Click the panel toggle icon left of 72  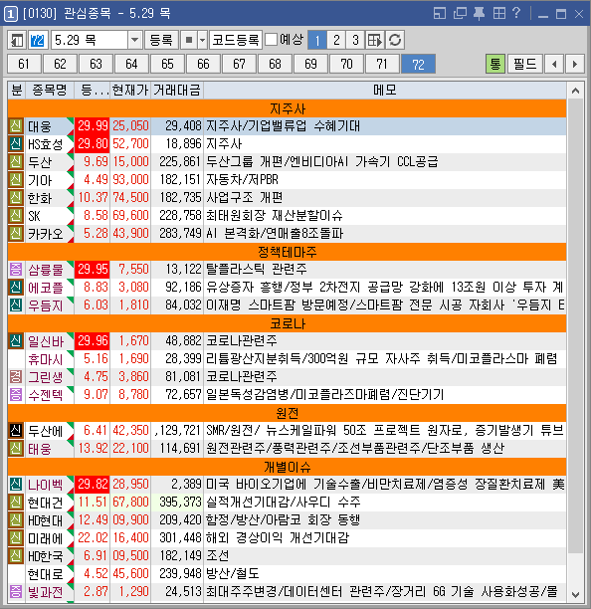pyautogui.click(x=17, y=40)
